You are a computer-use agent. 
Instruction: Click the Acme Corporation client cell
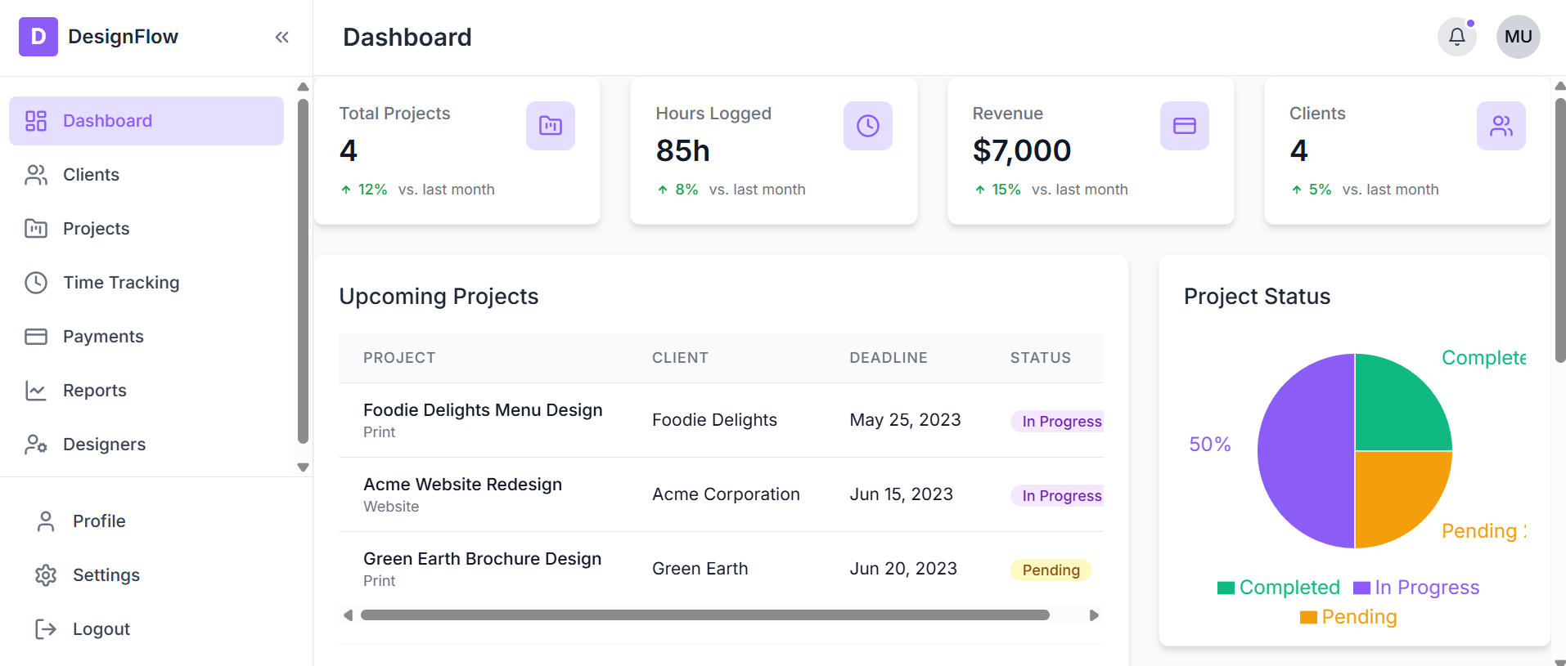726,494
